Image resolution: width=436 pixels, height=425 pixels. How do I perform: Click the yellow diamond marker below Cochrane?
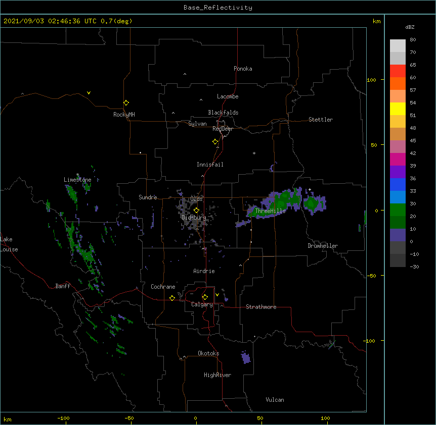point(172,298)
